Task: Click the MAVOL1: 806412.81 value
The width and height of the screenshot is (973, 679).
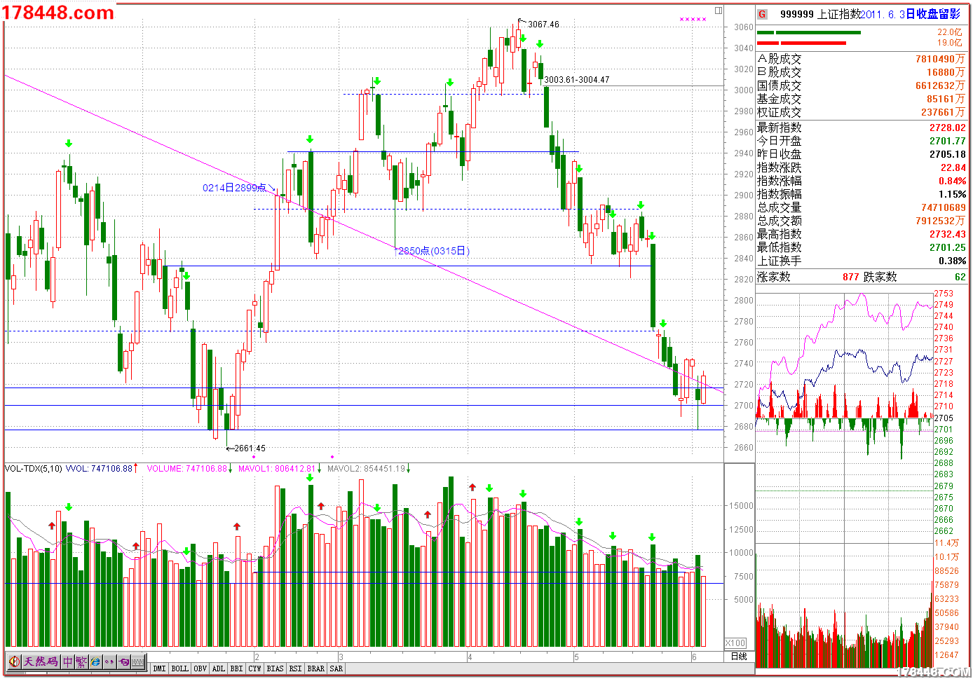Action: (x=277, y=469)
